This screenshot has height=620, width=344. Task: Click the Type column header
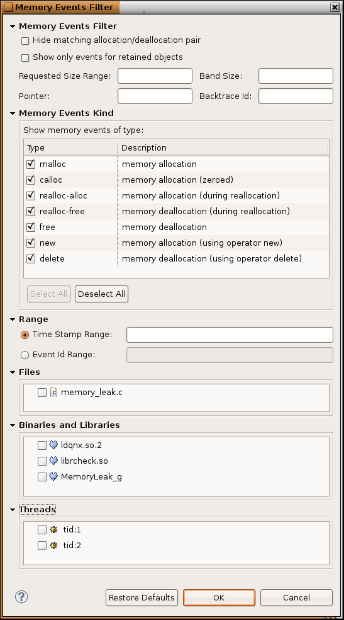pyautogui.click(x=70, y=148)
